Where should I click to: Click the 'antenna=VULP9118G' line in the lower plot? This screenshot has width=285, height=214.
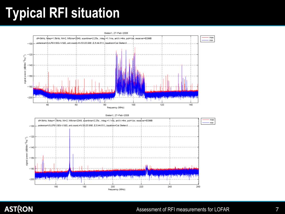83,125
